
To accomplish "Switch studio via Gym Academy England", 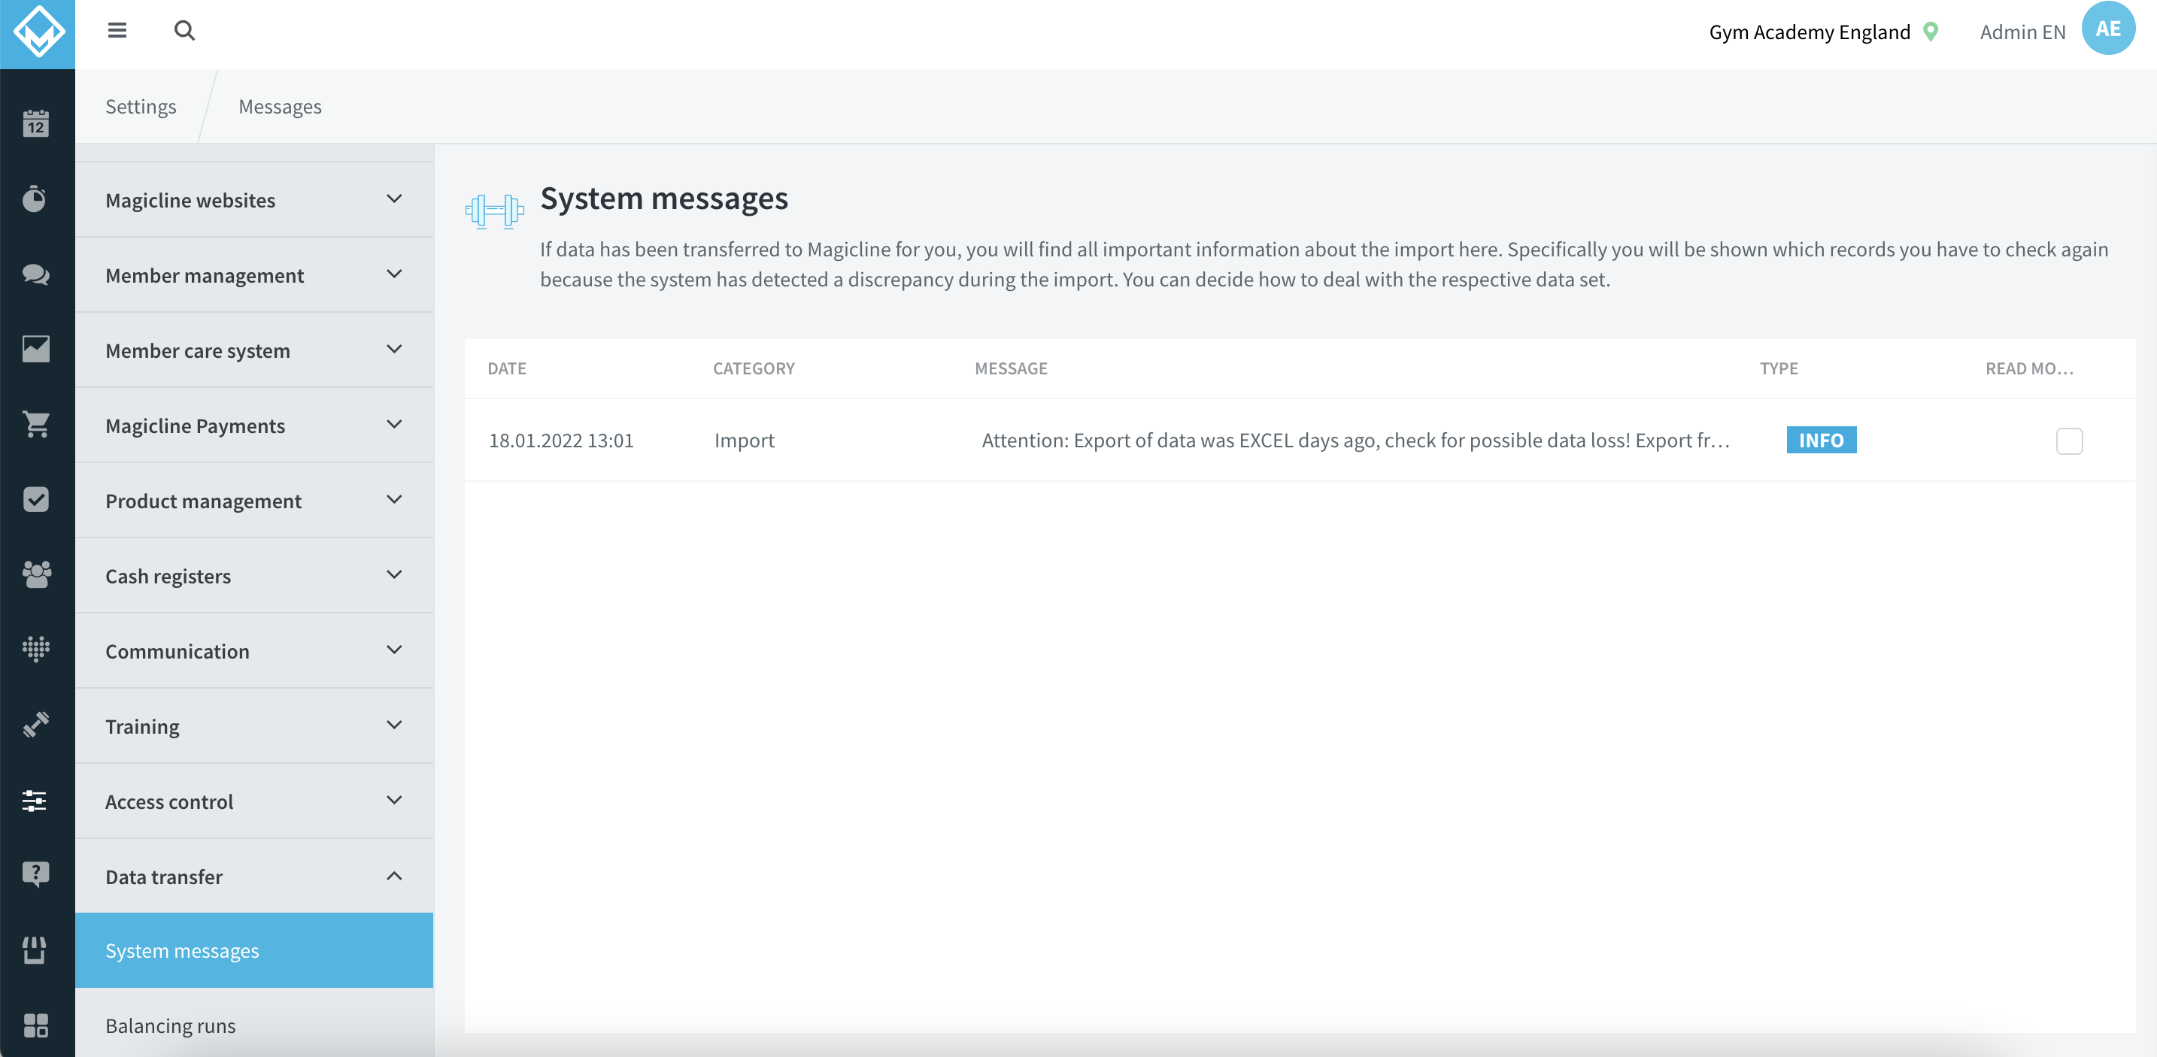I will click(x=1809, y=32).
